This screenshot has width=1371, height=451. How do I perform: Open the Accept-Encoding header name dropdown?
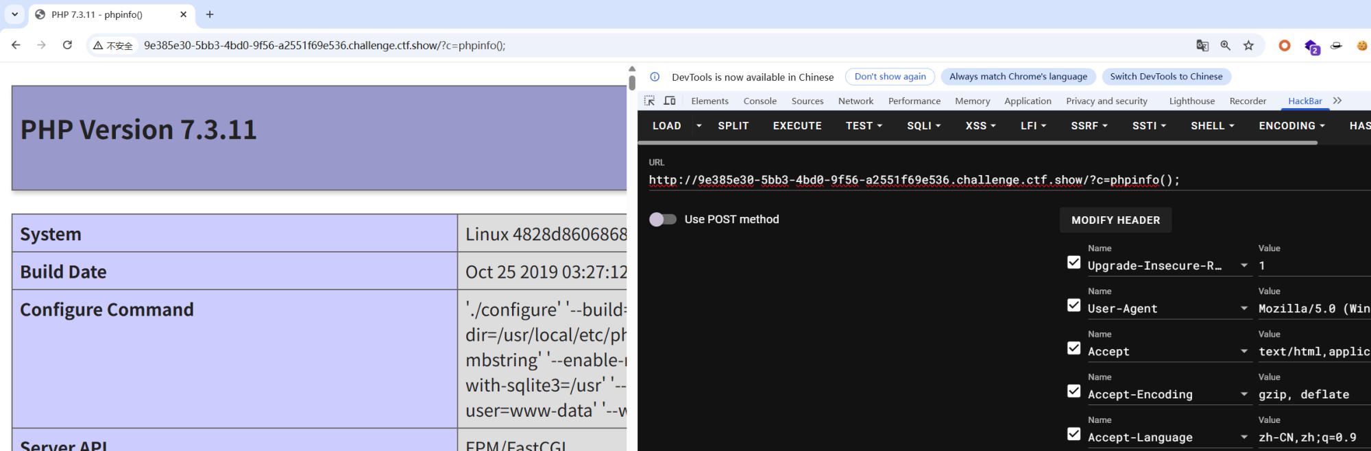[x=1243, y=394]
